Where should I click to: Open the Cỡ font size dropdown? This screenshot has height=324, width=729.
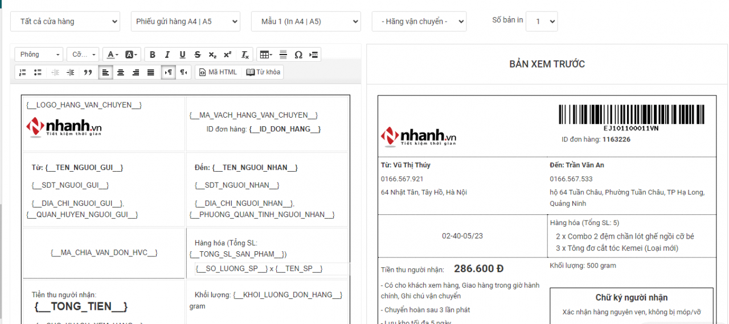point(83,55)
